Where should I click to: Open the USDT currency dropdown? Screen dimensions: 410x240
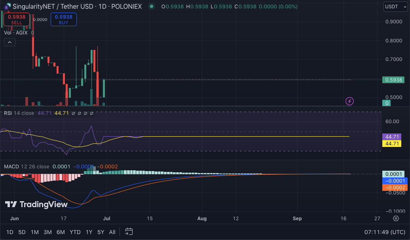click(x=396, y=7)
